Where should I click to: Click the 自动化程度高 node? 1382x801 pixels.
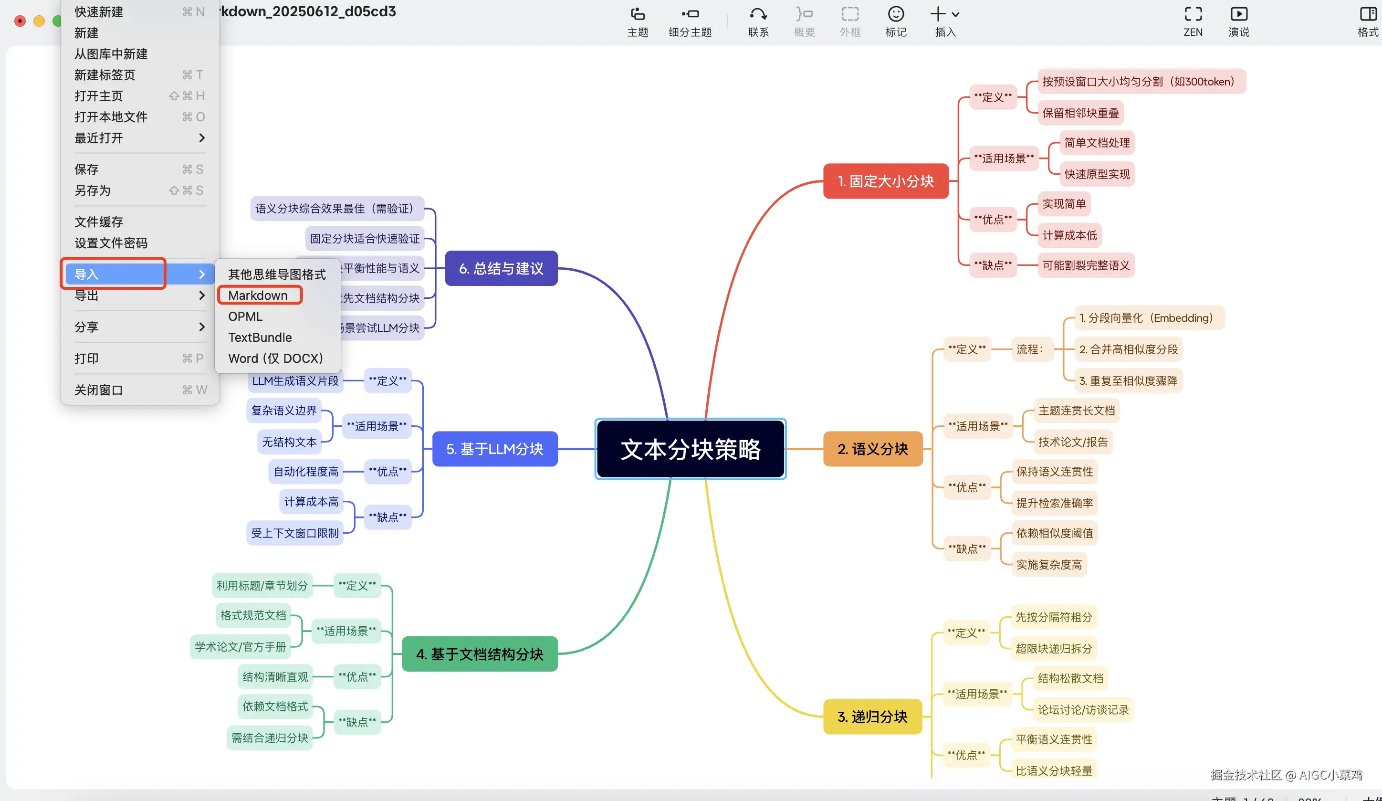pyautogui.click(x=306, y=472)
